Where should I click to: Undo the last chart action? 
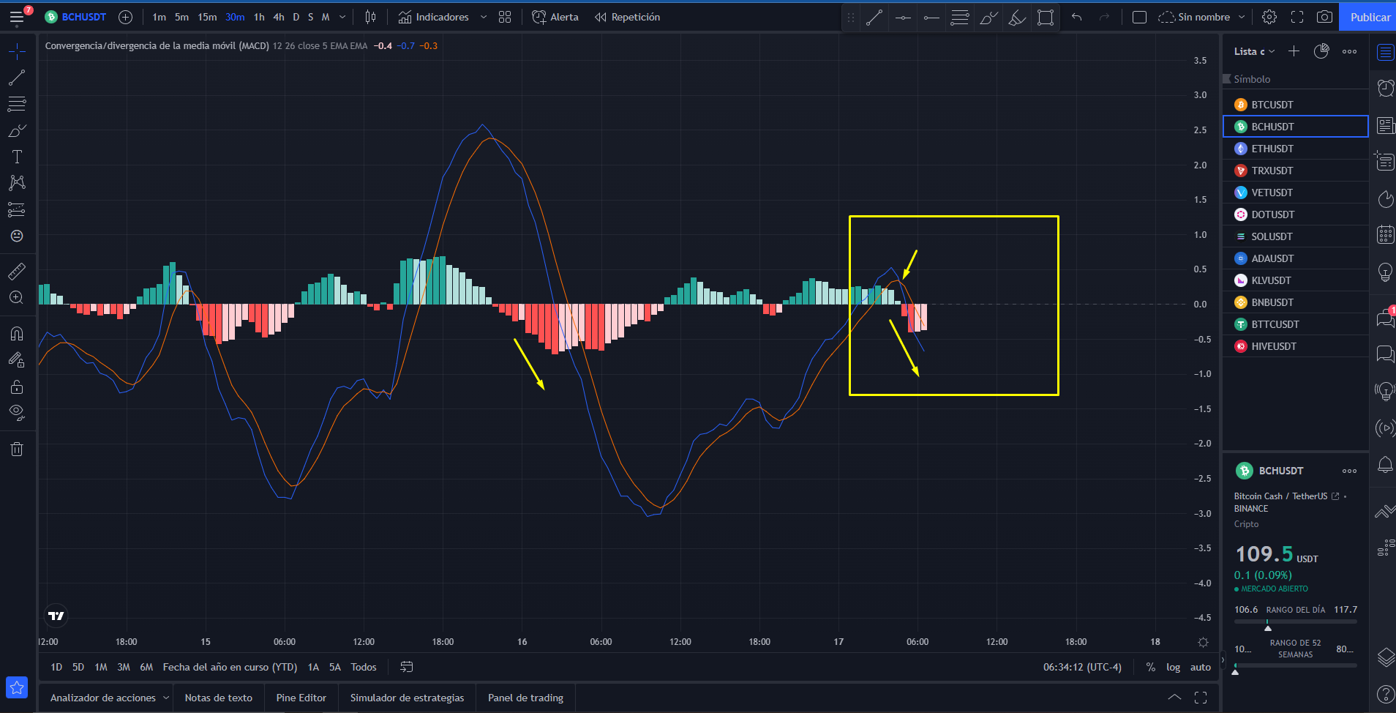tap(1076, 17)
